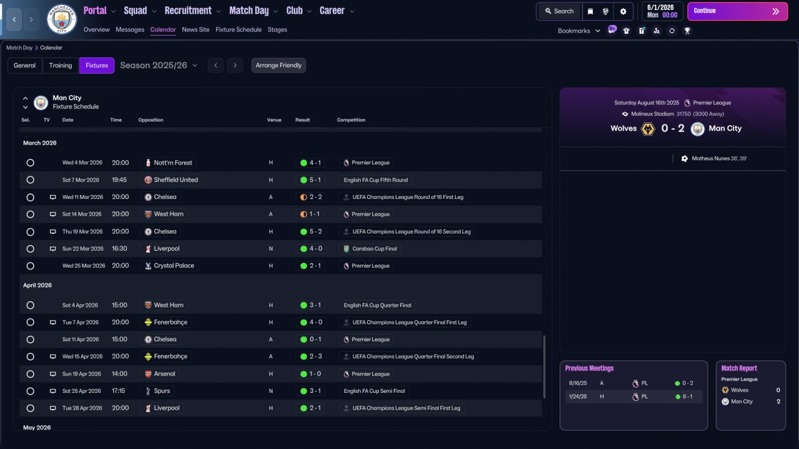Open the News Site sub-tab

click(196, 30)
